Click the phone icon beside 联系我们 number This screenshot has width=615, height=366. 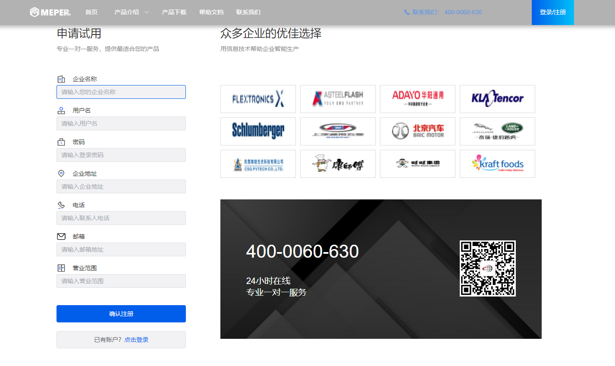click(407, 12)
